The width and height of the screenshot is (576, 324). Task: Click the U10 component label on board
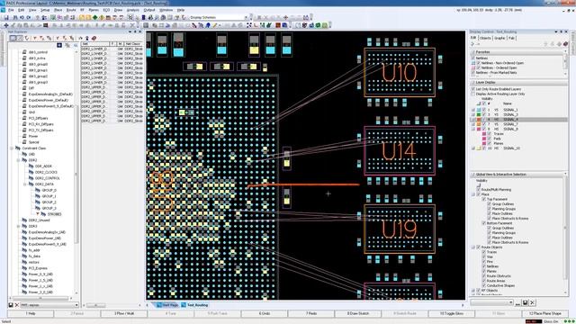[399, 72]
